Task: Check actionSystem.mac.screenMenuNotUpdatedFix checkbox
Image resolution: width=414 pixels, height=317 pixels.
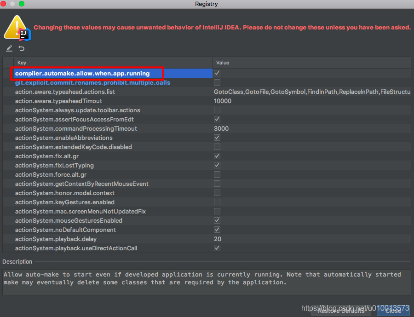Action: (x=217, y=211)
